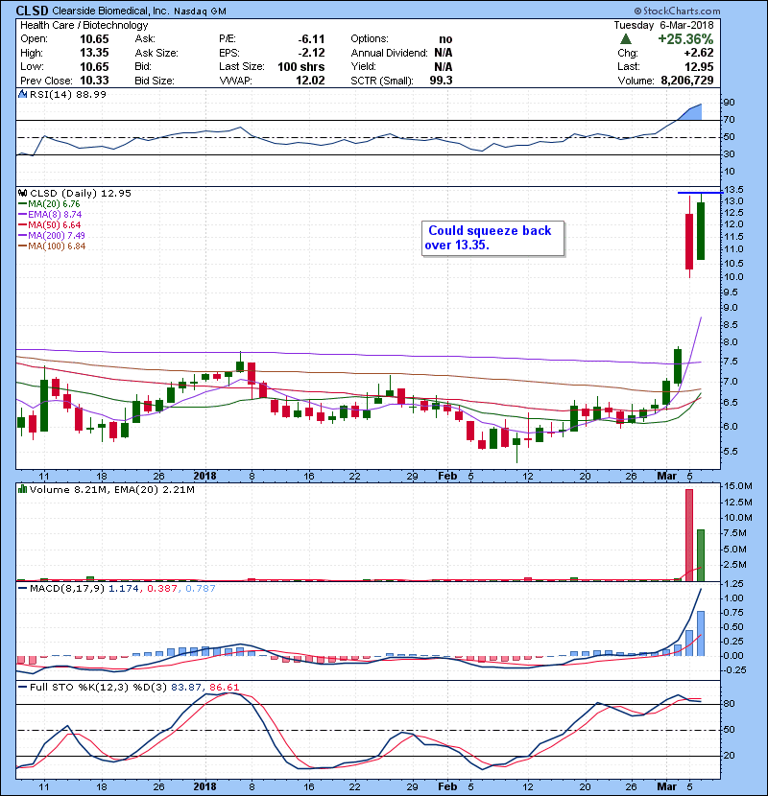Select the MA(100) 6.84 legend entry
Viewport: 768px width, 796px height.
point(52,246)
